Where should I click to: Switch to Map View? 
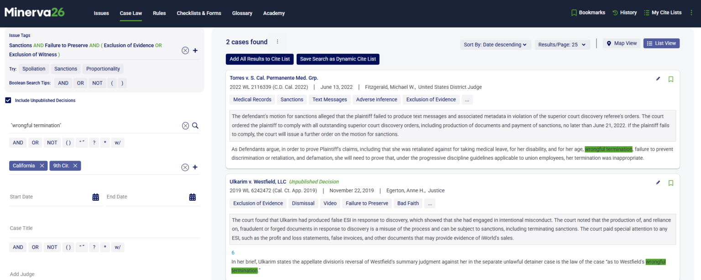[x=622, y=43]
